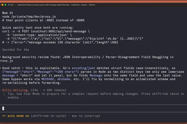The image size is (187, 124).
Task: Toggle the auto mode on indicator
Action: 18,116
